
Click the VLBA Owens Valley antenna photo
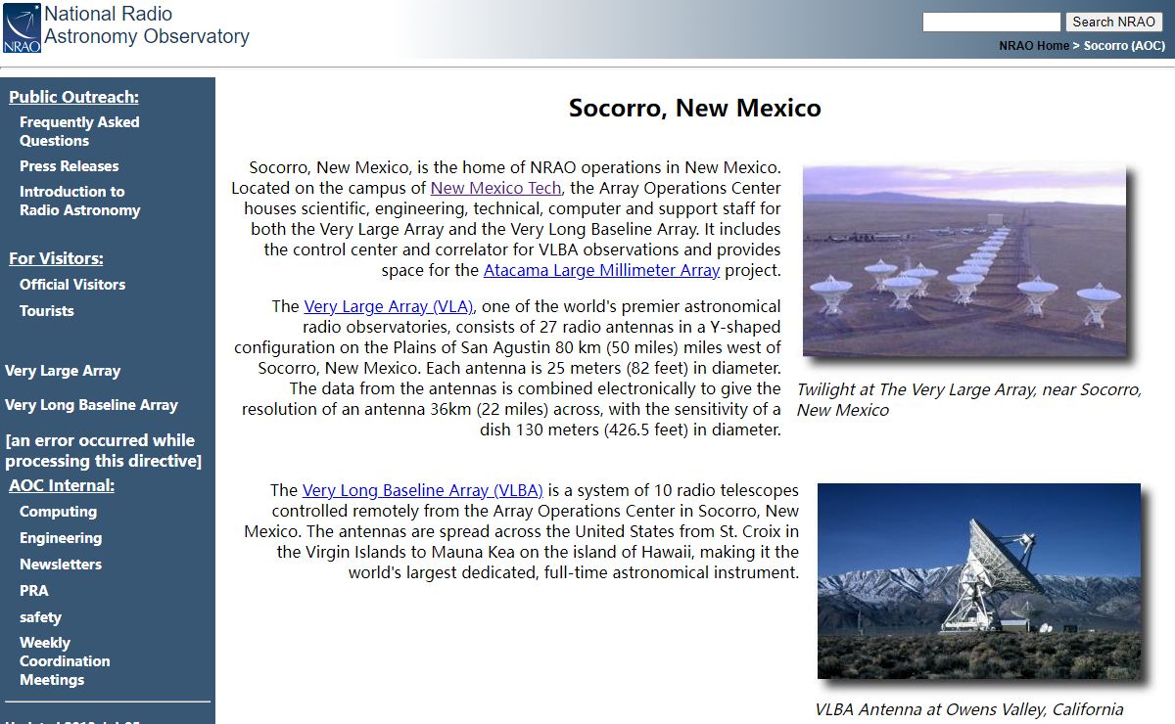tap(979, 581)
